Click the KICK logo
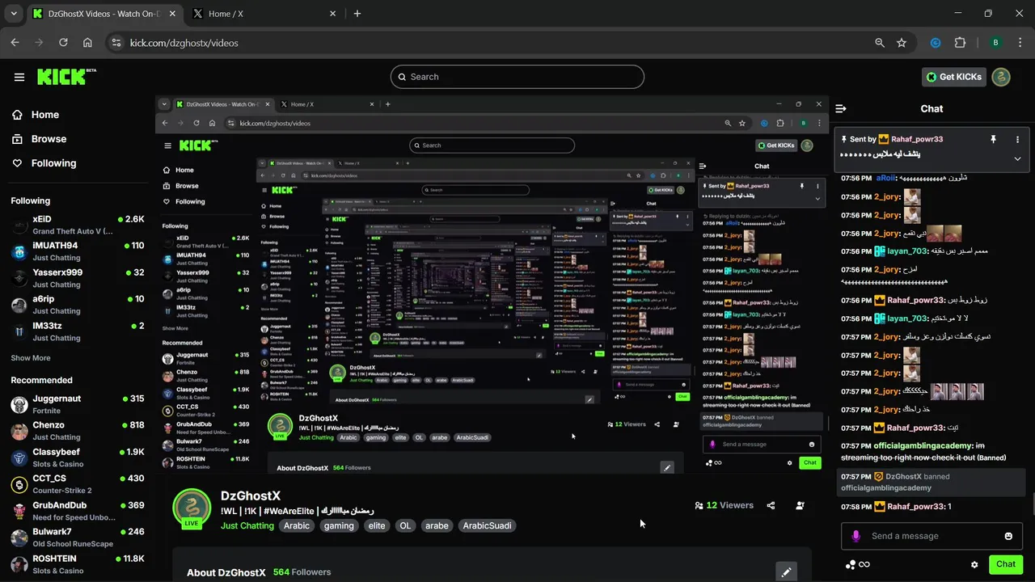The height and width of the screenshot is (582, 1035). pyautogui.click(x=66, y=77)
